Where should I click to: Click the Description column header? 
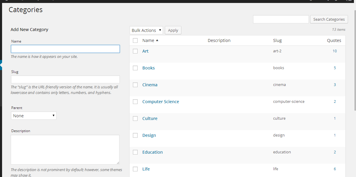pos(219,40)
